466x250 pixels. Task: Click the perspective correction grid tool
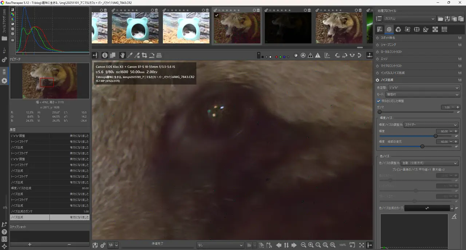click(159, 55)
